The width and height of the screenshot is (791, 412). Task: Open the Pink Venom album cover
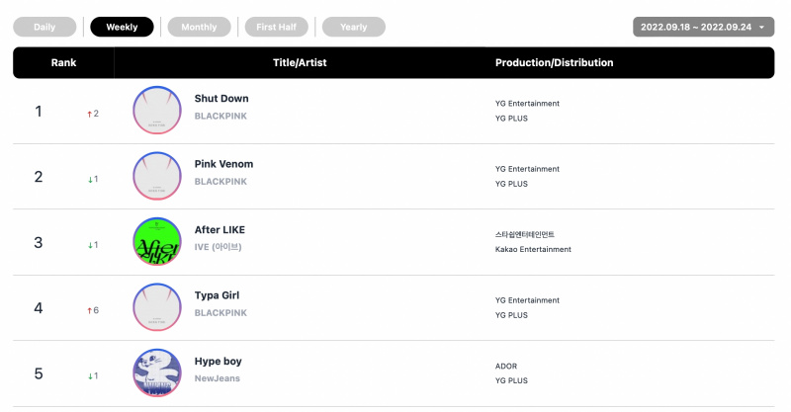(157, 176)
